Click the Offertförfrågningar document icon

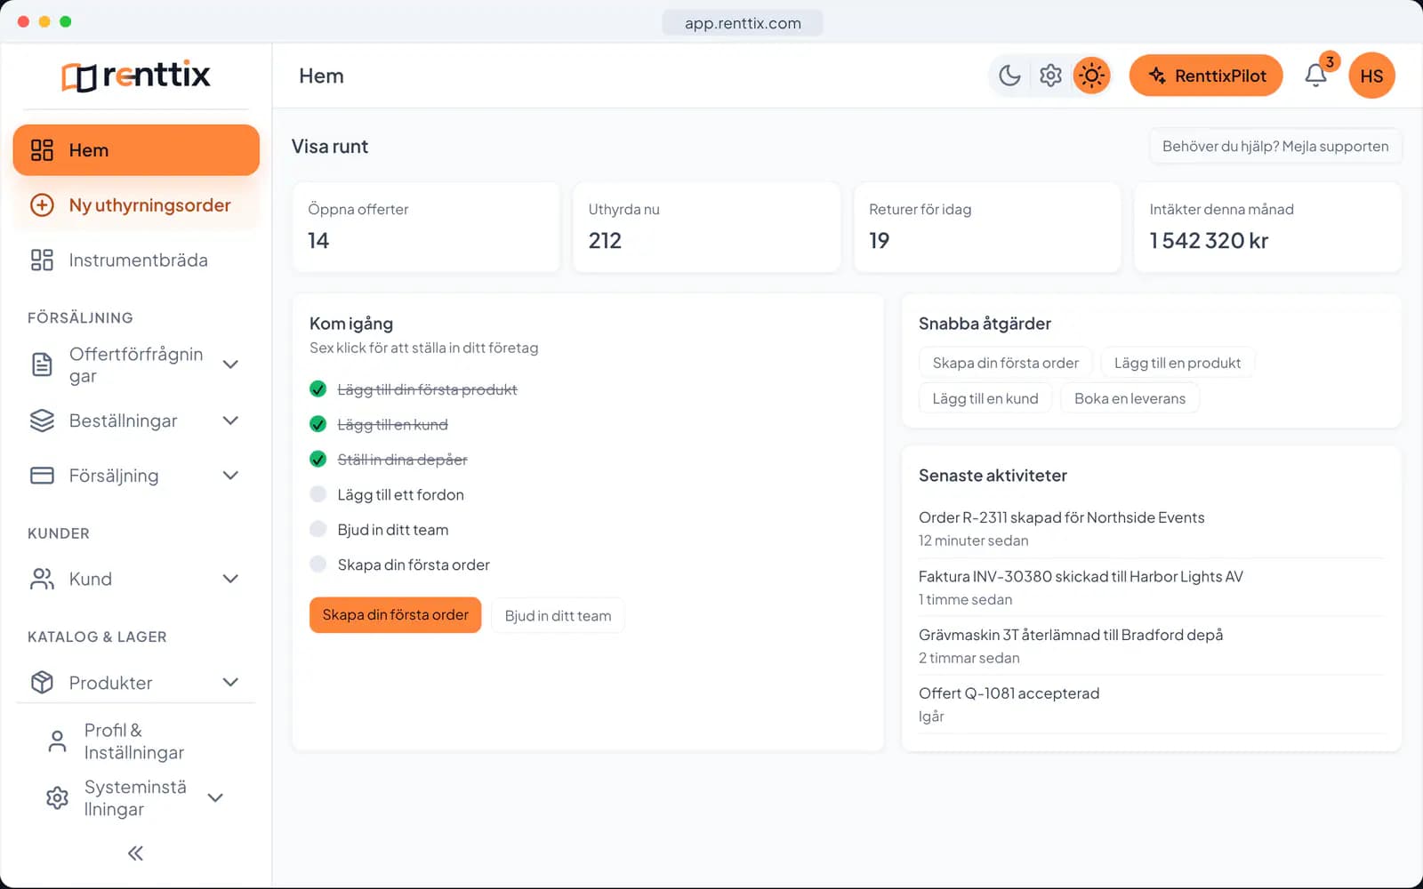click(x=42, y=364)
